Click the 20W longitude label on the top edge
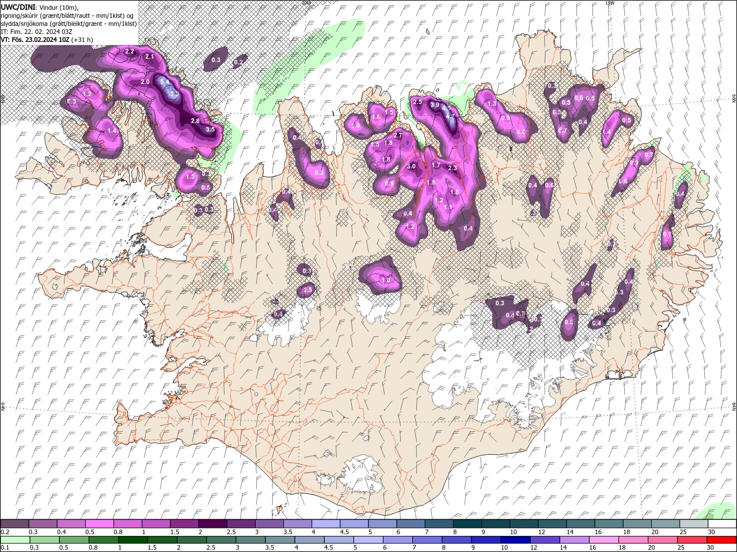The image size is (737, 552). click(x=306, y=3)
